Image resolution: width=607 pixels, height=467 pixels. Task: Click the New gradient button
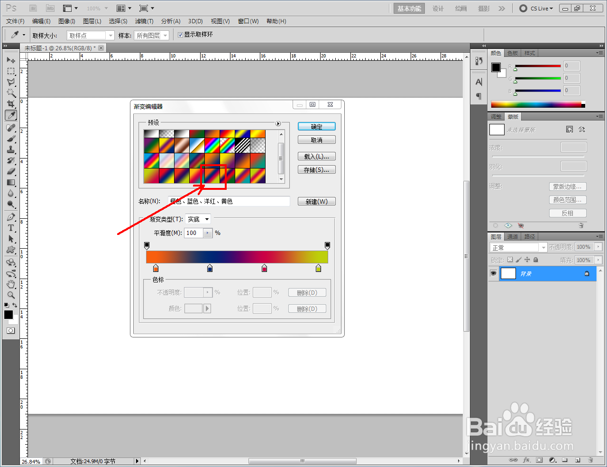click(x=317, y=201)
